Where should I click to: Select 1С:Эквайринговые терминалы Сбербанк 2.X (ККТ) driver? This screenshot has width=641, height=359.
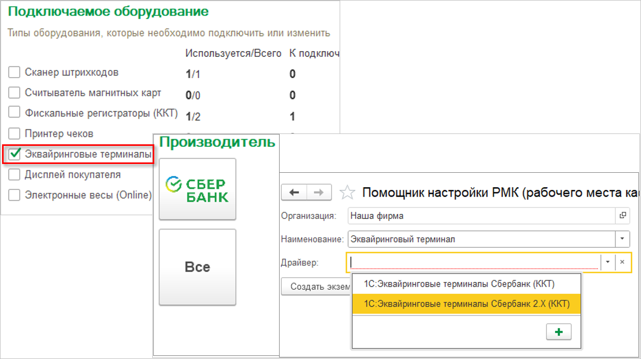pyautogui.click(x=467, y=304)
